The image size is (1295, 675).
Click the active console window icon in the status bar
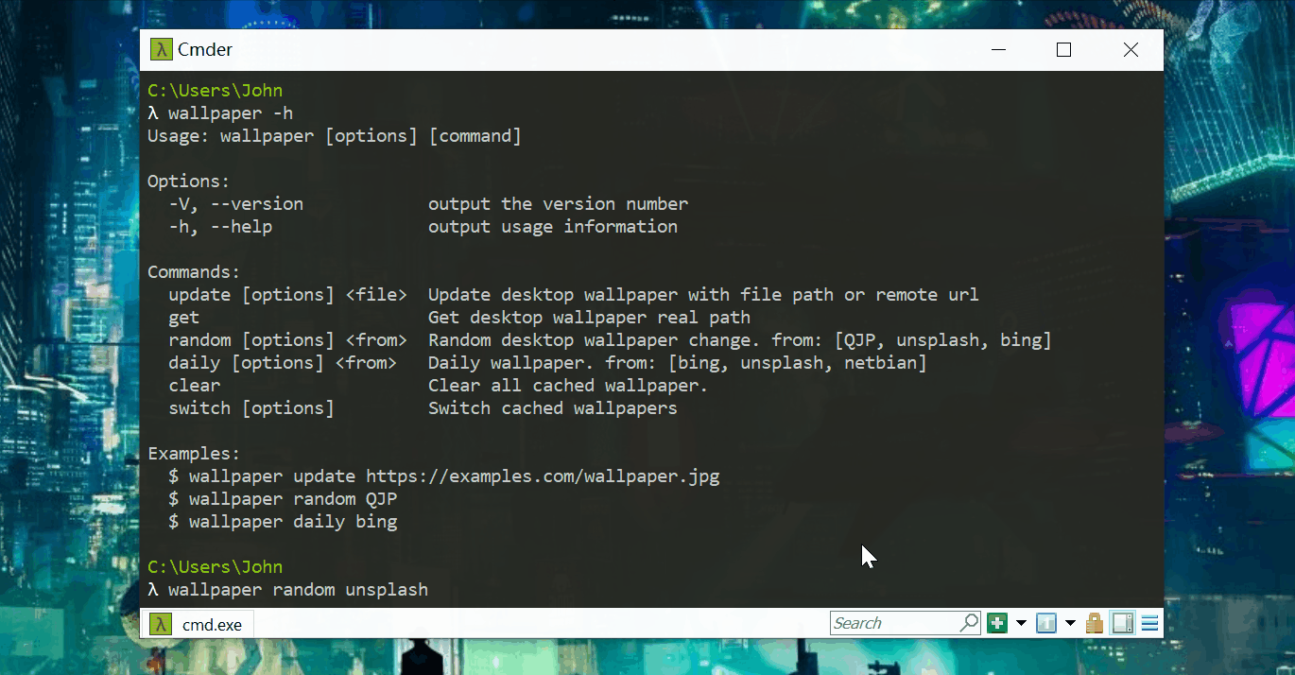point(1046,622)
